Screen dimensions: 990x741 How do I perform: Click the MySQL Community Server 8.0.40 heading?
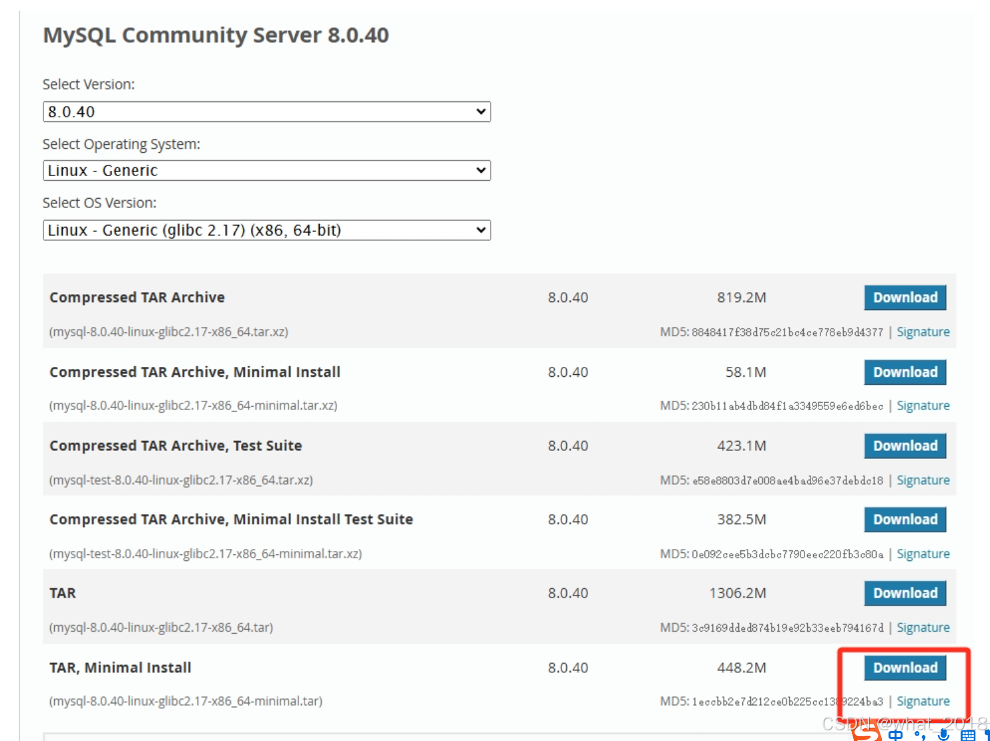point(216,35)
